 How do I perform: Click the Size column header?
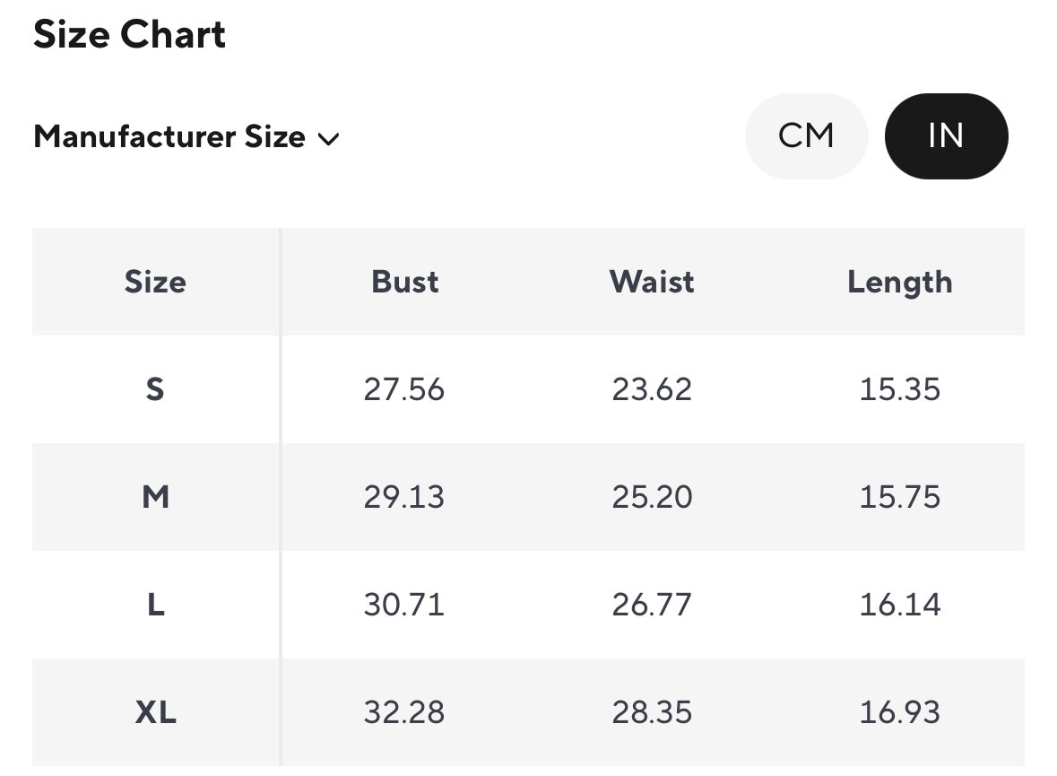click(x=155, y=282)
